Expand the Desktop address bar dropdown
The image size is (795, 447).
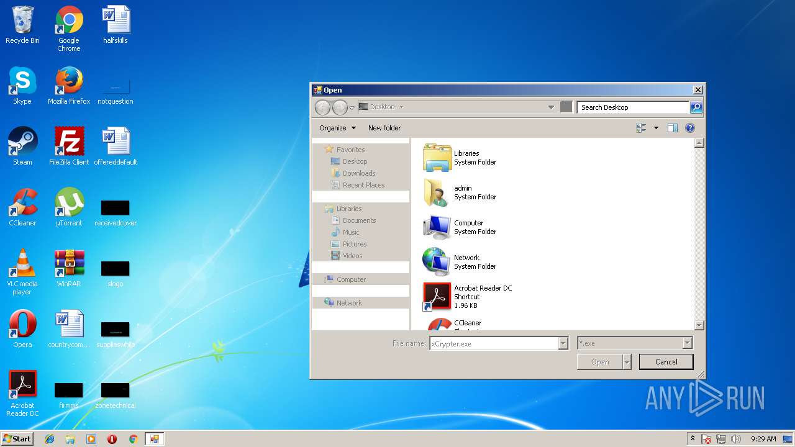551,107
